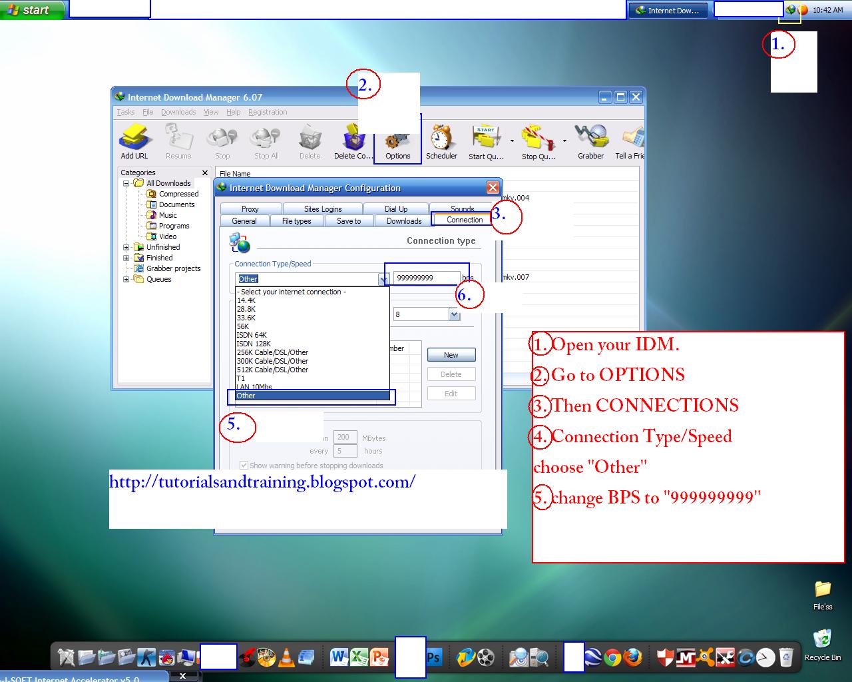Screen dimensions: 852x682
Task: Open the Downloads menu
Action: [x=178, y=112]
